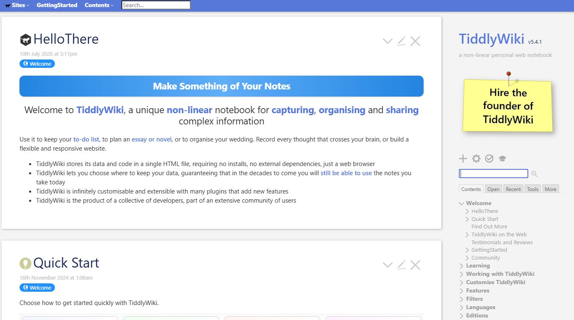Image resolution: width=574 pixels, height=320 pixels.
Task: Open the still be able to use link
Action: click(x=346, y=173)
